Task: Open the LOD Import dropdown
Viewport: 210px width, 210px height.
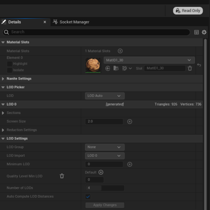Action: 105,156
